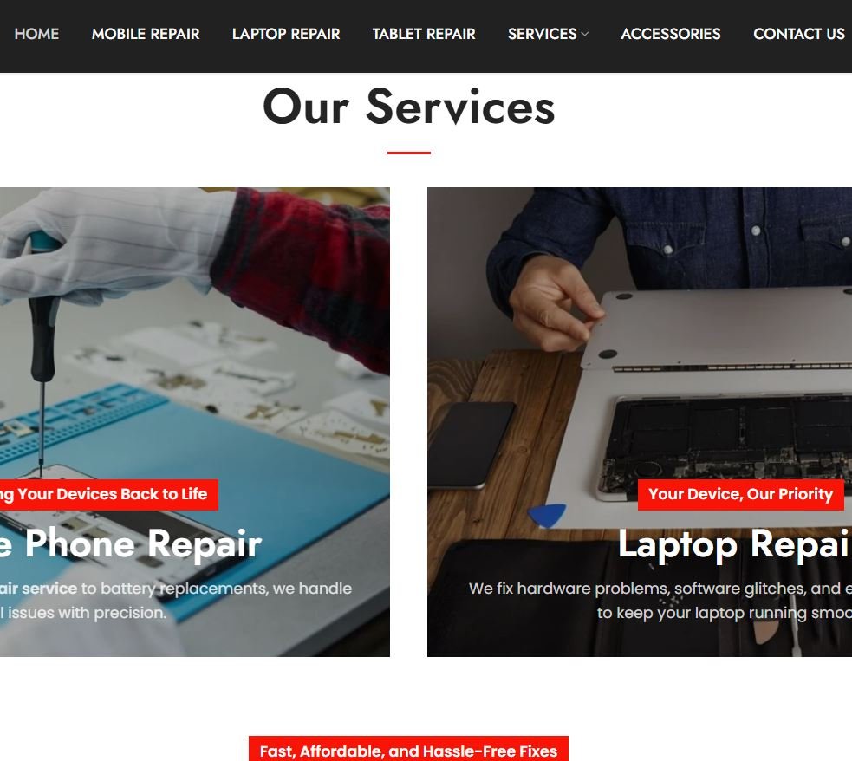The width and height of the screenshot is (852, 761).
Task: Click 'Your Device, Our Priority' red badge
Action: pos(740,494)
